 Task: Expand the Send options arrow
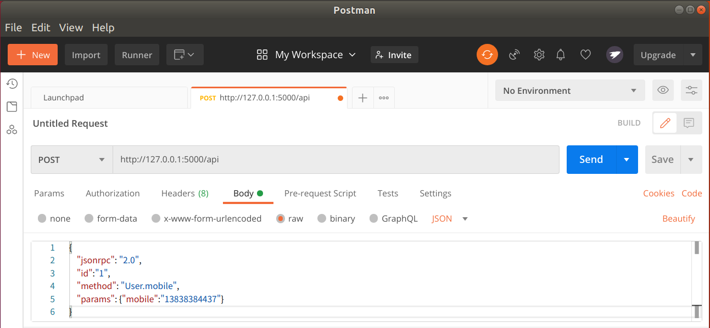(x=627, y=160)
